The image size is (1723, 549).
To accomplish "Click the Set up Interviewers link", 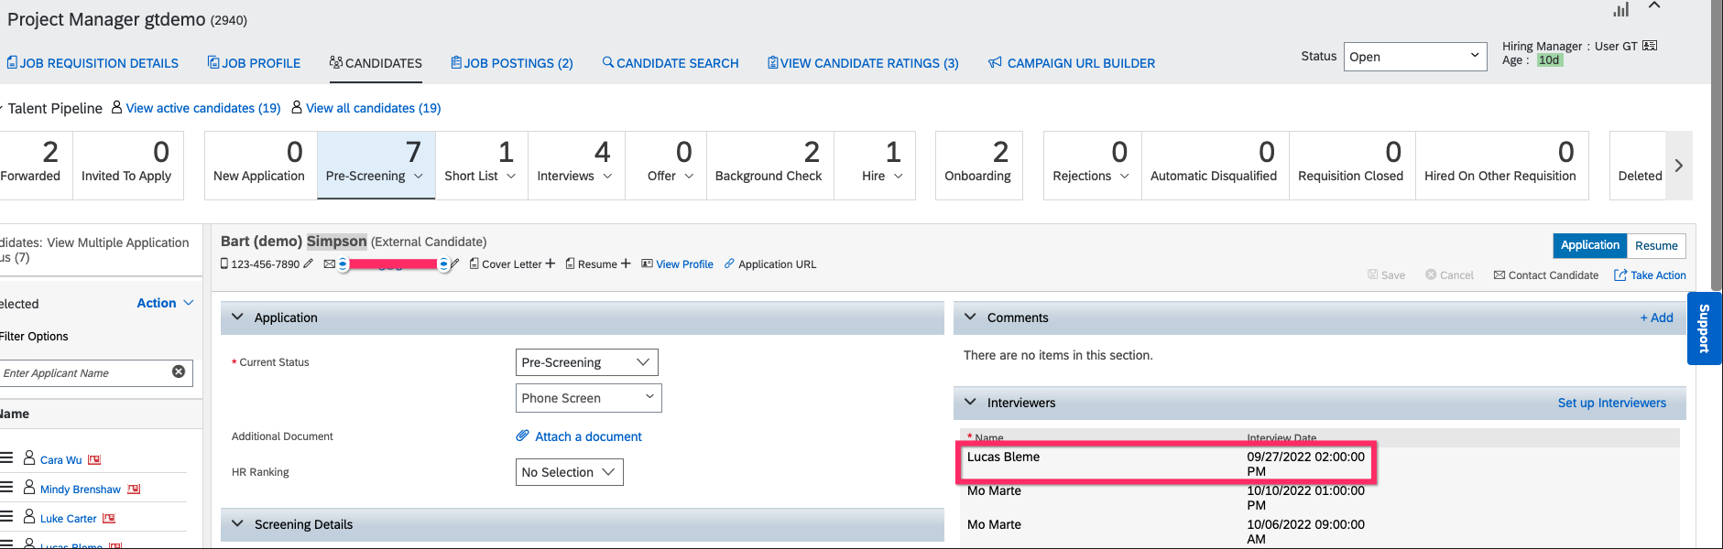I will coord(1611,403).
